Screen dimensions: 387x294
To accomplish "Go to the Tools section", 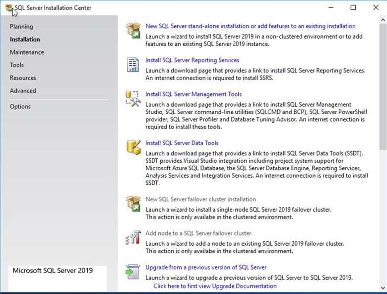I will (x=17, y=65).
